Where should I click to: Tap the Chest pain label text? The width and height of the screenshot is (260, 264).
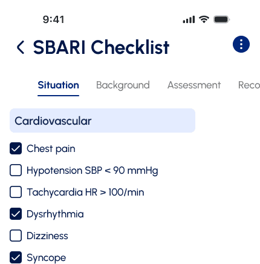click(51, 149)
